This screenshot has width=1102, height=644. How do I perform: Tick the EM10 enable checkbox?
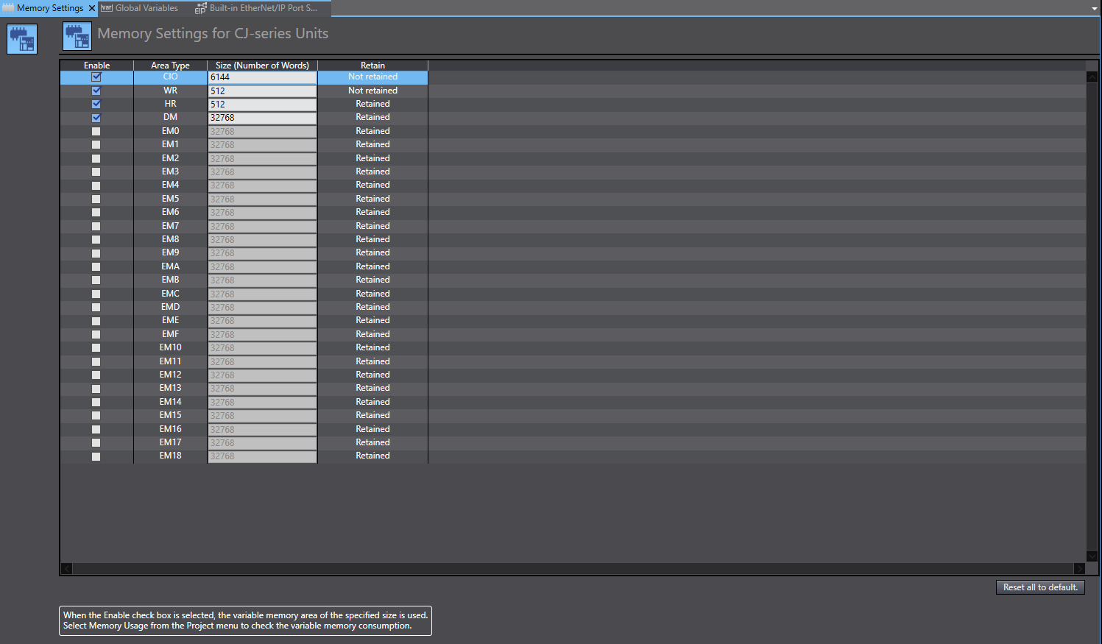96,347
